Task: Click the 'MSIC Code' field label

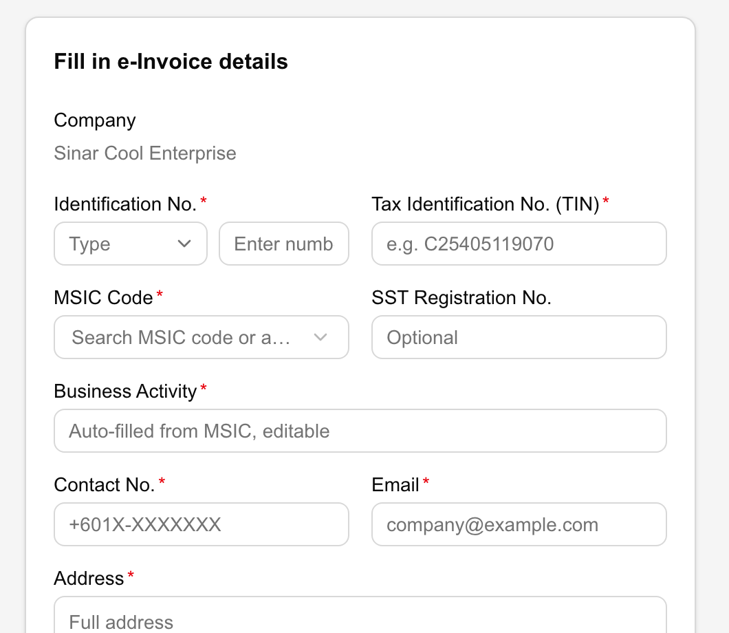Action: [103, 298]
